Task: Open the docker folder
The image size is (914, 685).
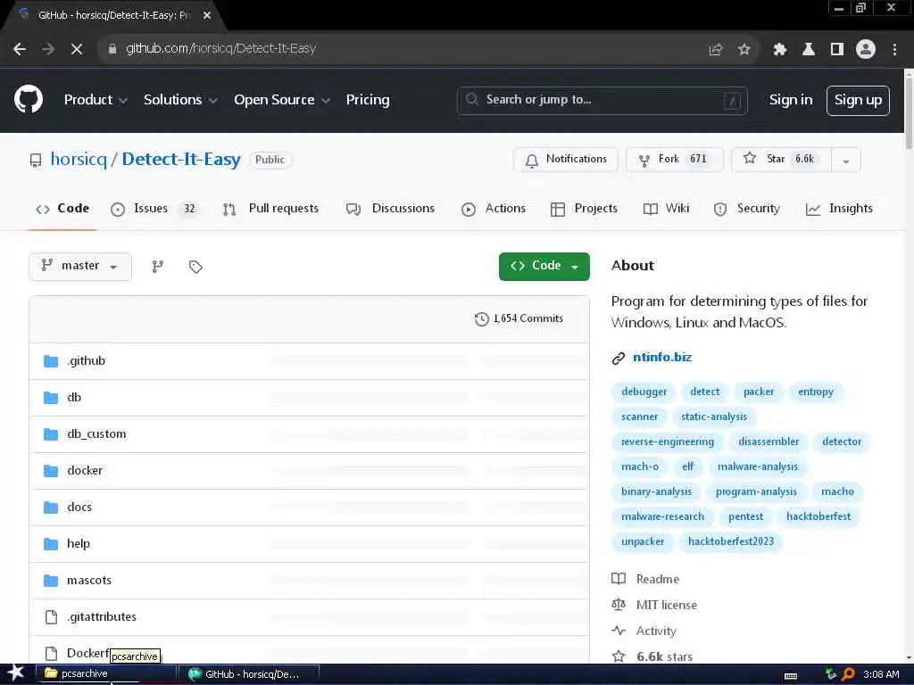Action: click(85, 470)
